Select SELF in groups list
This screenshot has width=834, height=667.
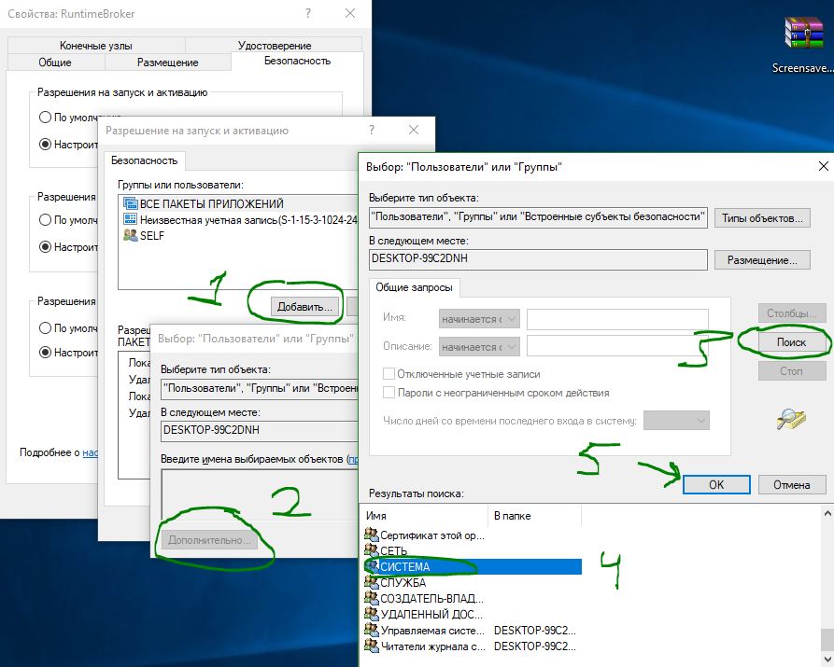(x=239, y=235)
